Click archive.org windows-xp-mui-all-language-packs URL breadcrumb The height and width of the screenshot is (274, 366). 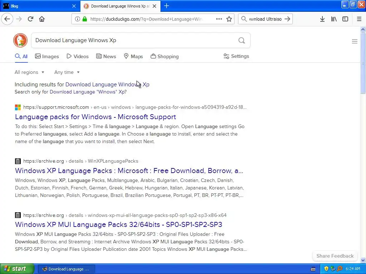pos(125,215)
